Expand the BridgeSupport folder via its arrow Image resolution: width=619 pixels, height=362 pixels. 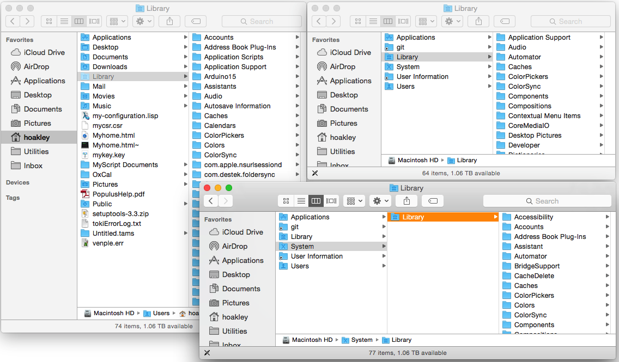[x=607, y=266]
